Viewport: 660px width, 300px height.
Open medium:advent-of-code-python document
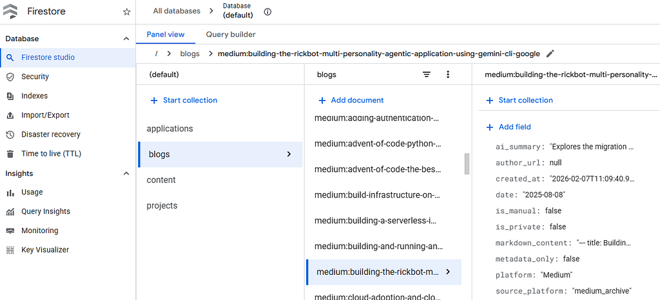click(384, 144)
